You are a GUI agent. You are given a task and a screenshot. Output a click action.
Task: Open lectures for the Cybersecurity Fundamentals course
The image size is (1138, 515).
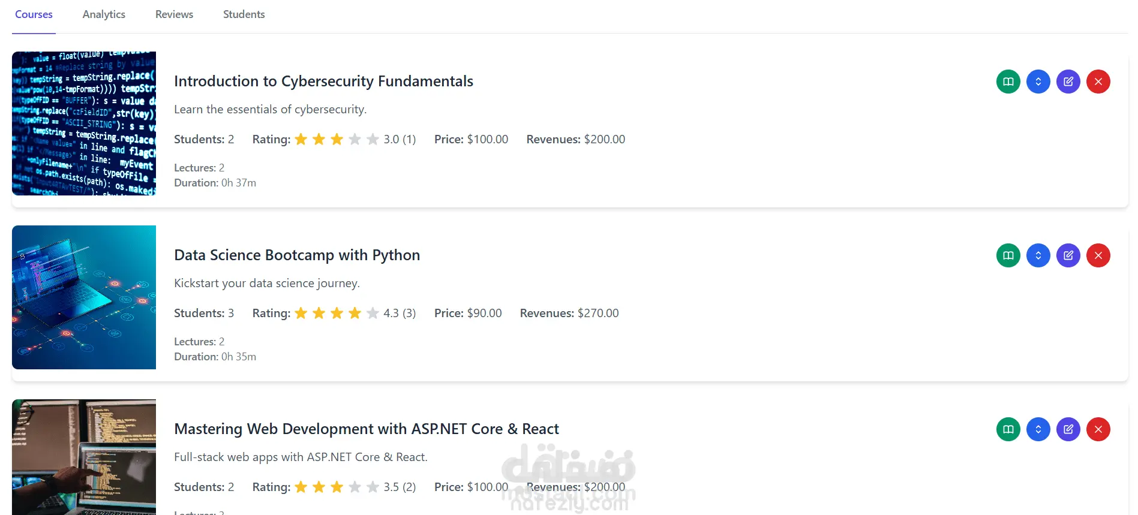tap(1008, 82)
